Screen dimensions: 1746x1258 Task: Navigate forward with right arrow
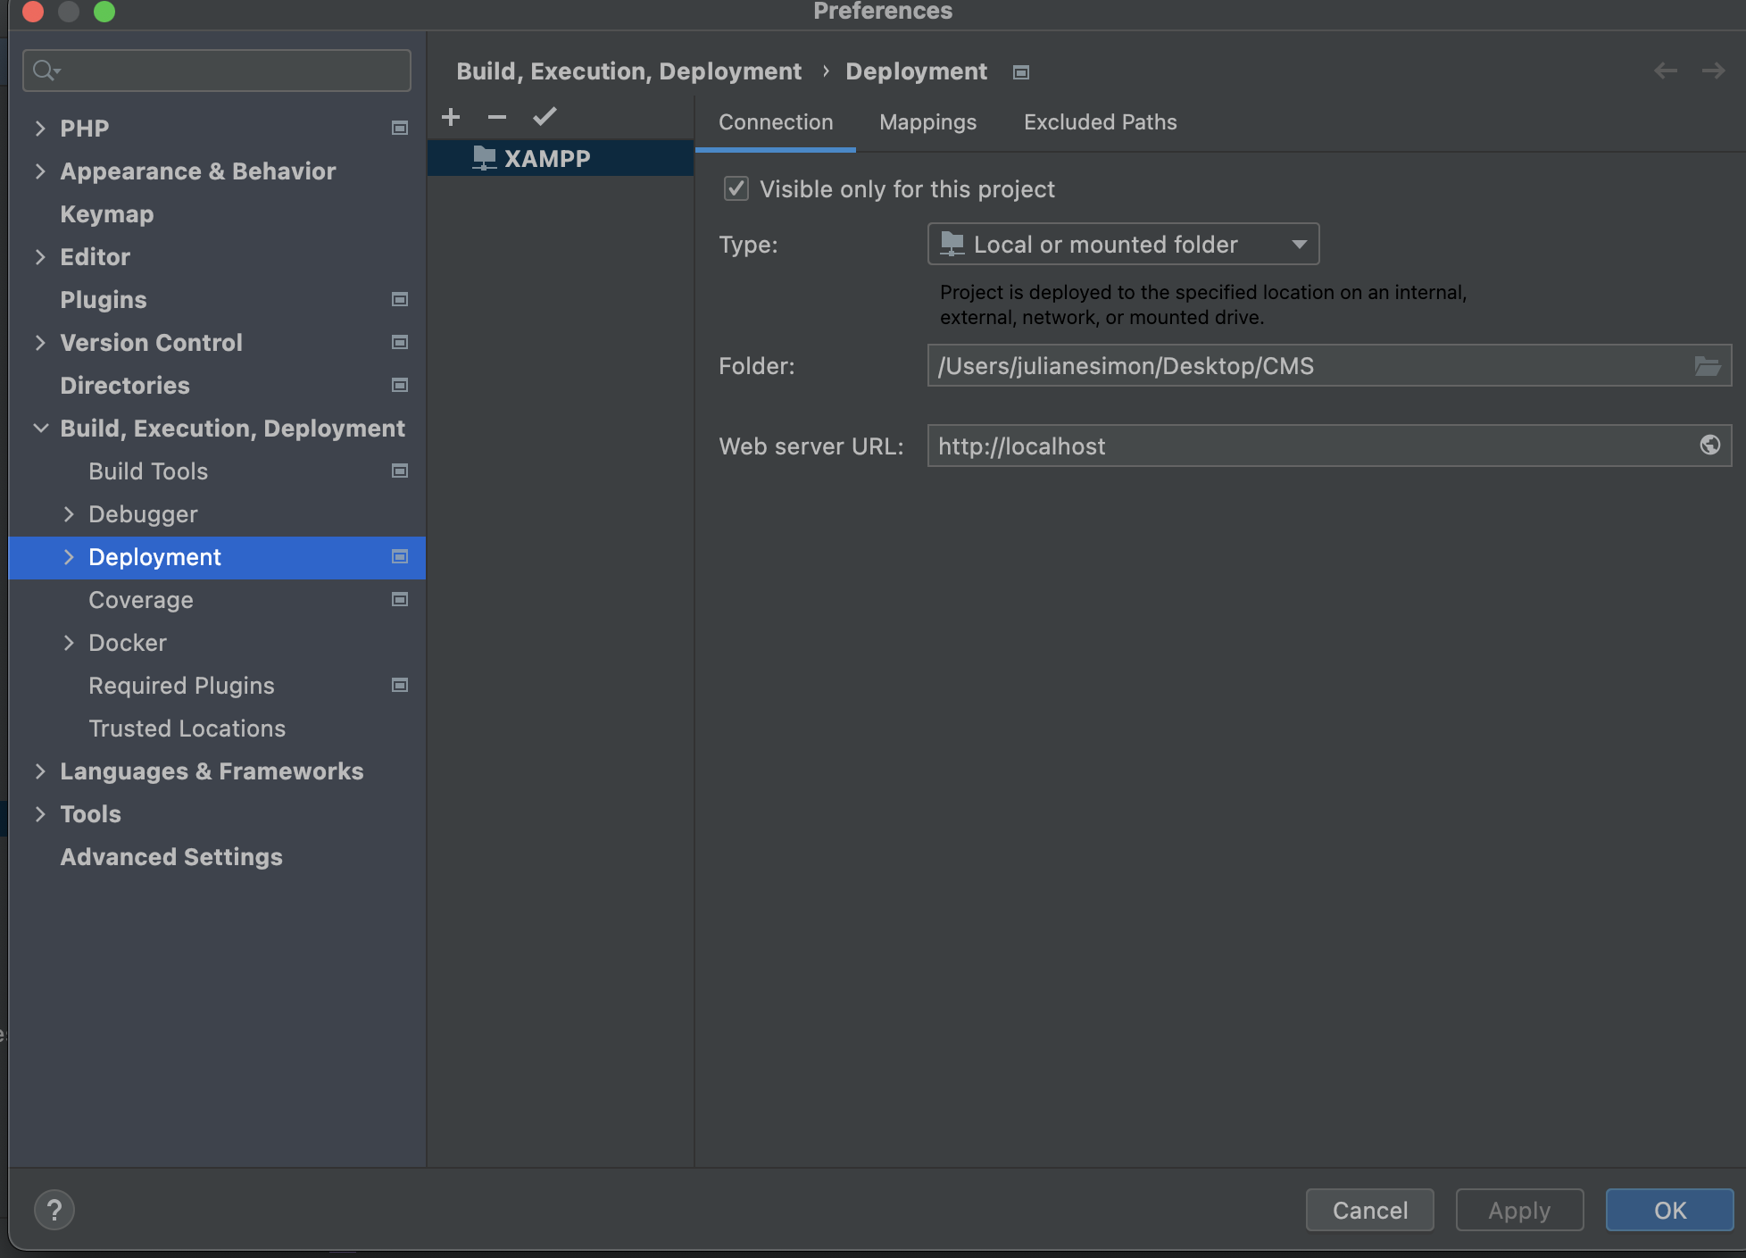[1713, 71]
